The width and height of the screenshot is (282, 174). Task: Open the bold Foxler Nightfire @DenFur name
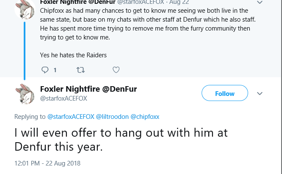88,89
